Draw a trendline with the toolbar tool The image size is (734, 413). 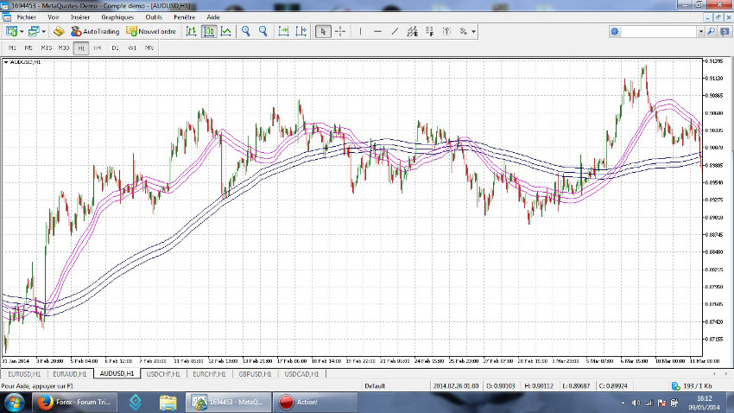(395, 31)
